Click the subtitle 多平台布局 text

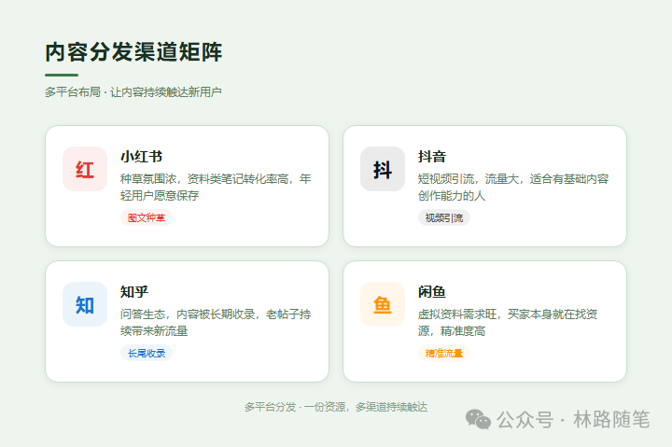[133, 92]
